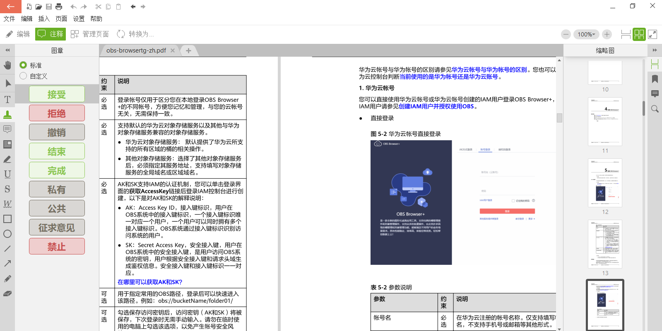
Task: Open the Bookmarks panel icon
Action: coord(655,79)
